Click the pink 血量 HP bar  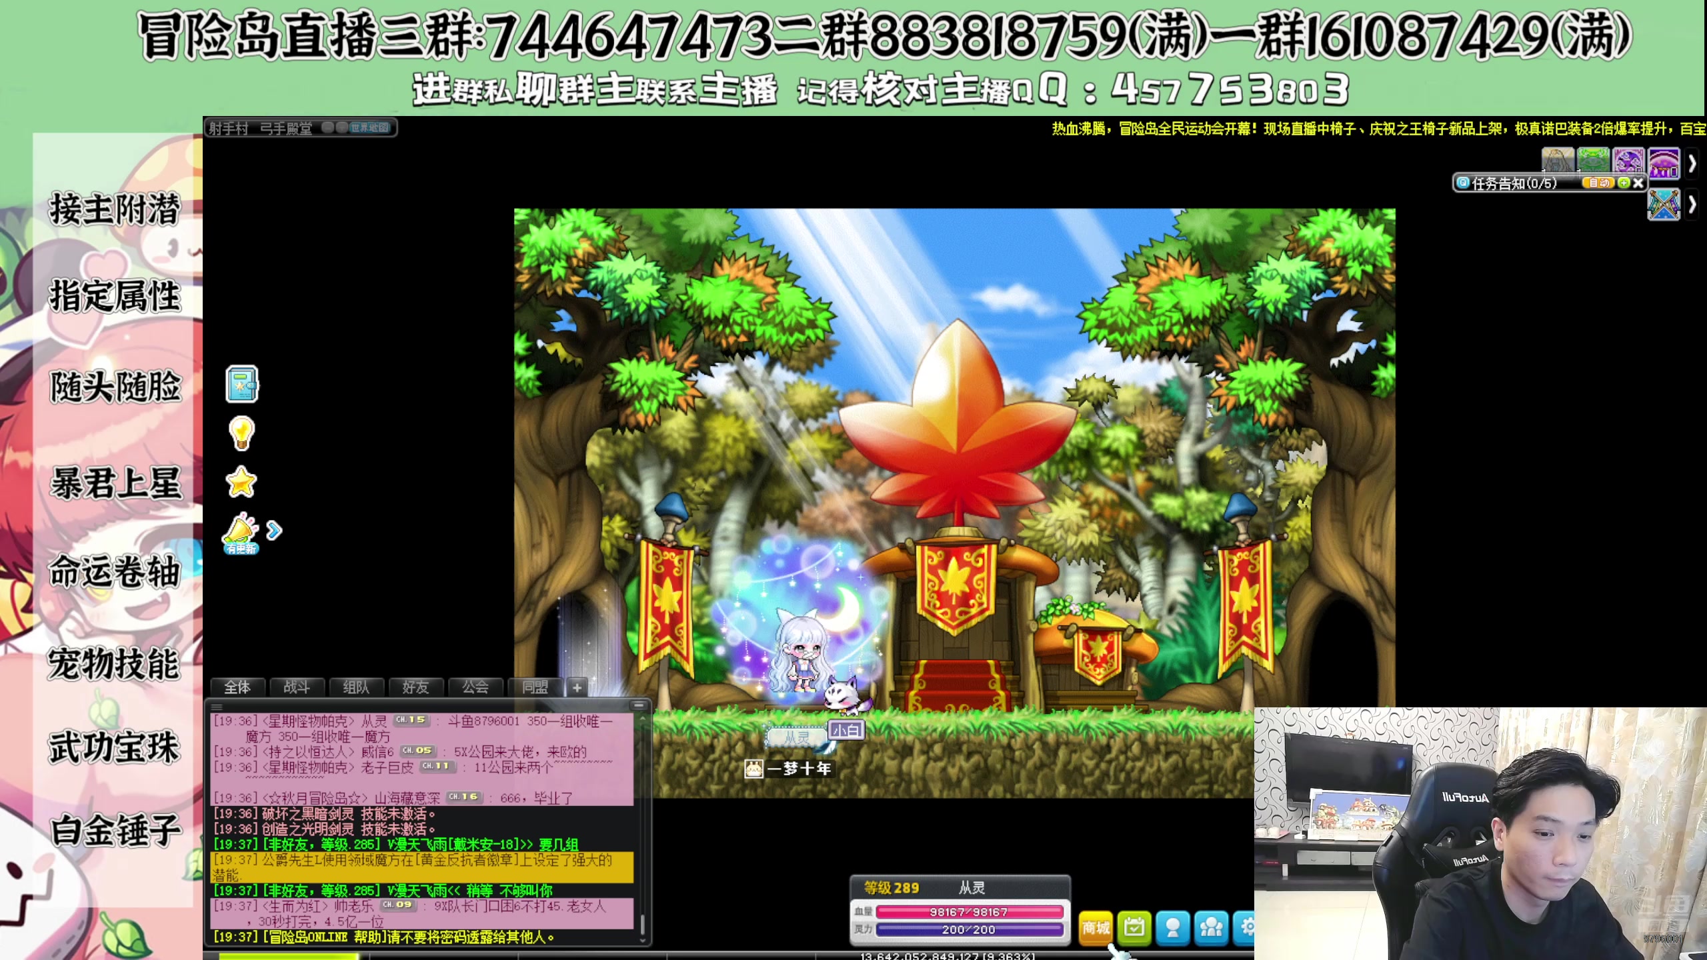[969, 912]
